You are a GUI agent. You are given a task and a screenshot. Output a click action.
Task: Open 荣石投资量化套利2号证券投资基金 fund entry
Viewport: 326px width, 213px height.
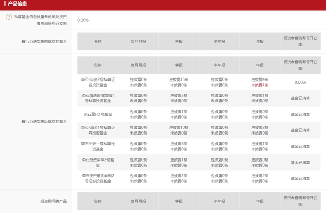point(97,179)
